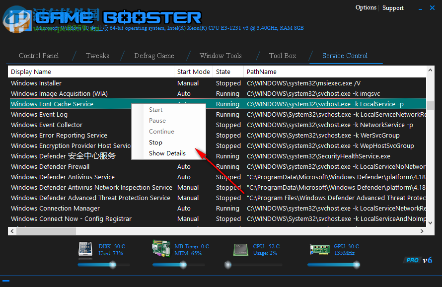
Task: Switch to the Tweaks tab
Action: [x=97, y=56]
